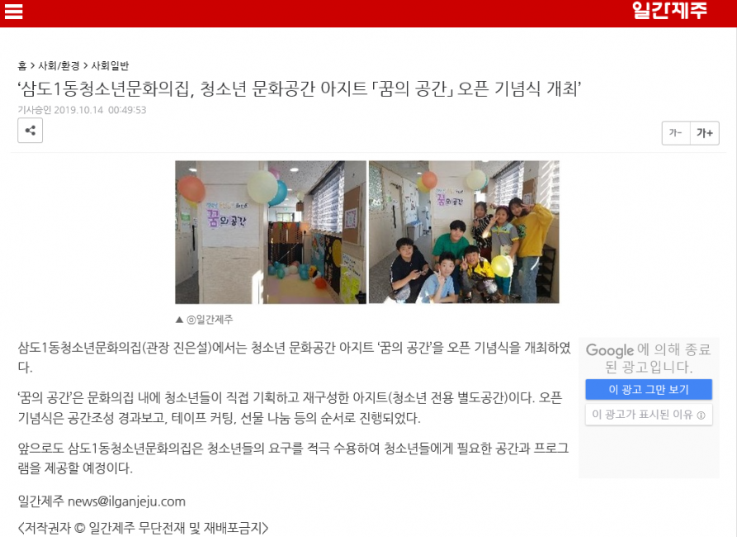Click the 일간제주 logo
This screenshot has width=737, height=537.
[669, 11]
